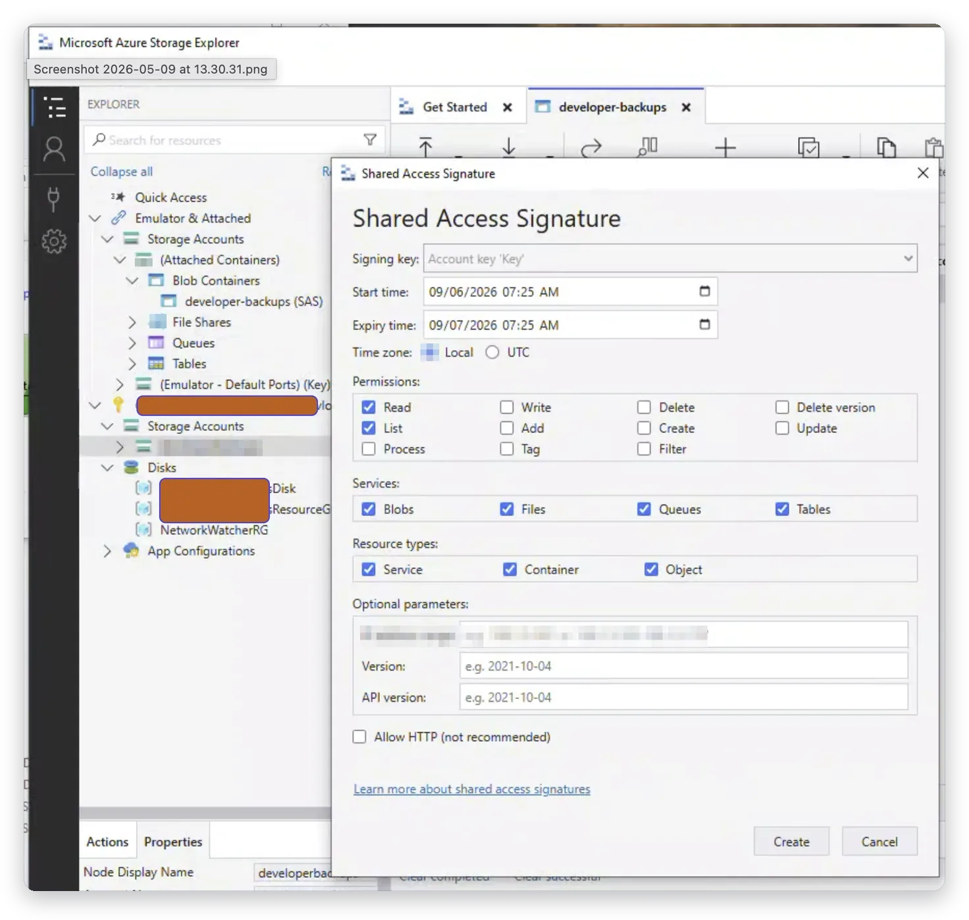The height and width of the screenshot is (920, 969).
Task: Click the Select All checkbox toolbar icon
Action: 808,147
